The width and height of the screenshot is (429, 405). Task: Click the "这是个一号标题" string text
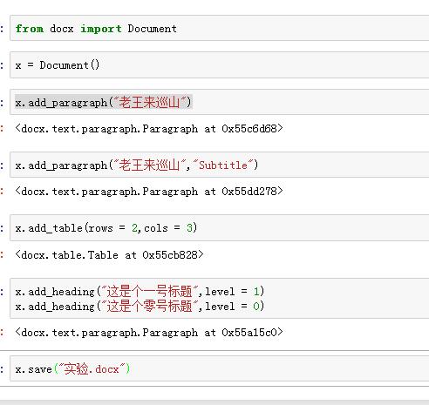point(149,291)
